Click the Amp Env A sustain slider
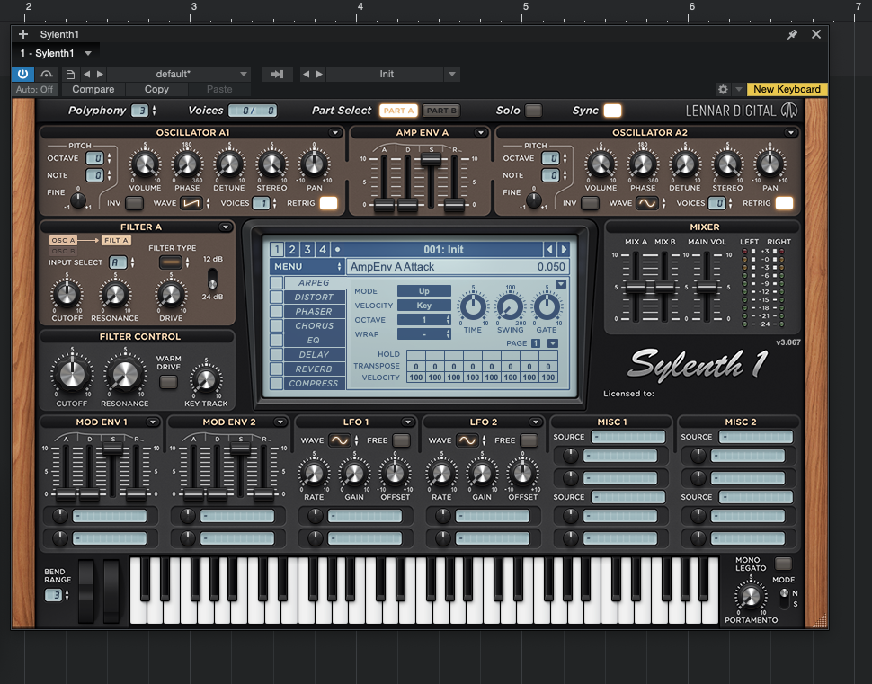This screenshot has width=872, height=684. point(431,160)
